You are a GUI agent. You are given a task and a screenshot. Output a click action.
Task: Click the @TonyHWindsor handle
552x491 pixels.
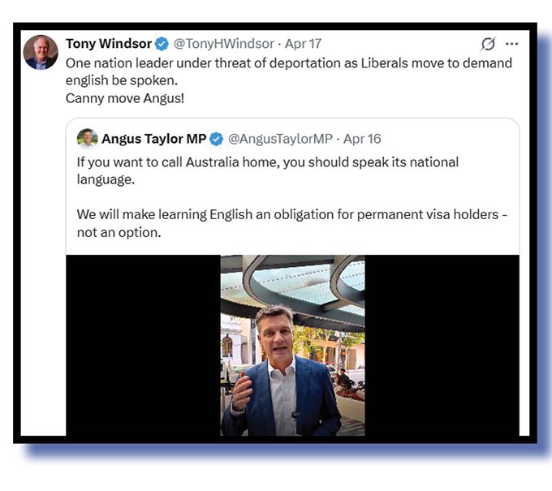click(222, 44)
